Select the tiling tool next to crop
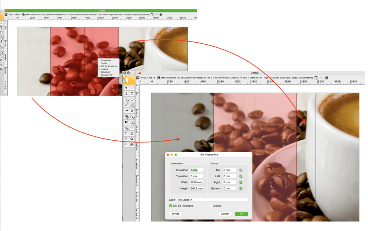Screen dimensions: 368x231 click(x=132, y=128)
